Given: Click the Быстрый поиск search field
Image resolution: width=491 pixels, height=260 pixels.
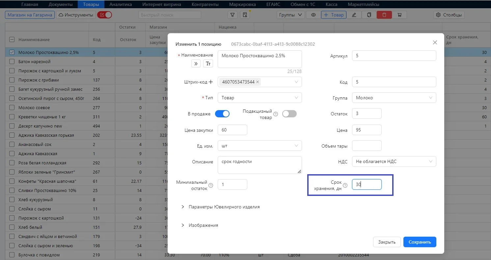Looking at the screenshot, I should pyautogui.click(x=169, y=15).
